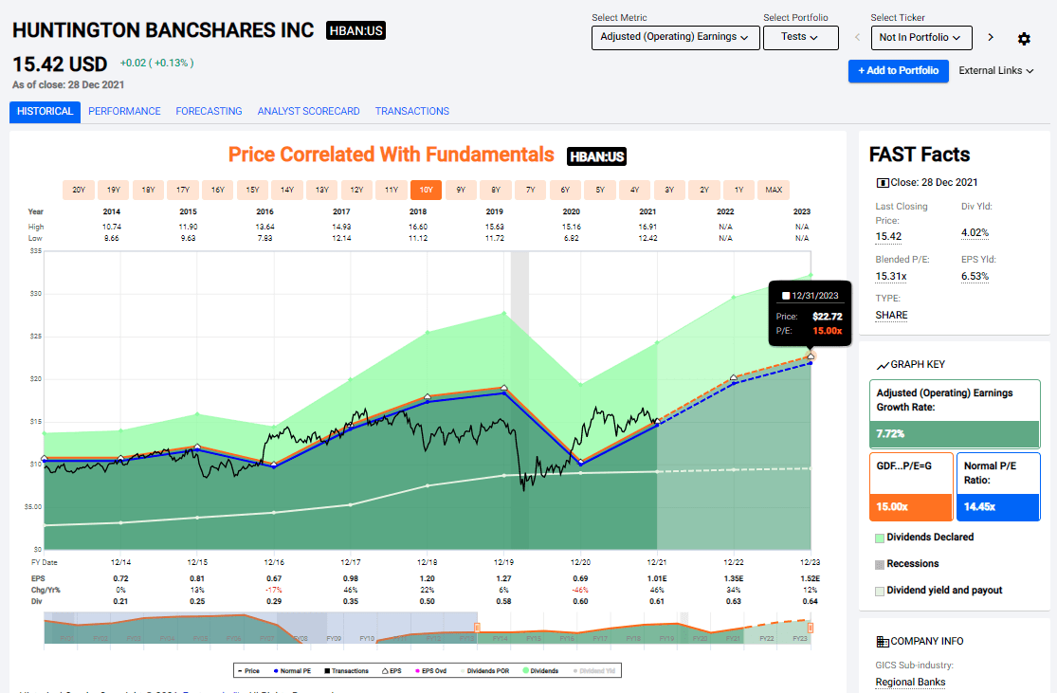
Task: Click the calendar icon beside Close date
Action: tap(882, 183)
